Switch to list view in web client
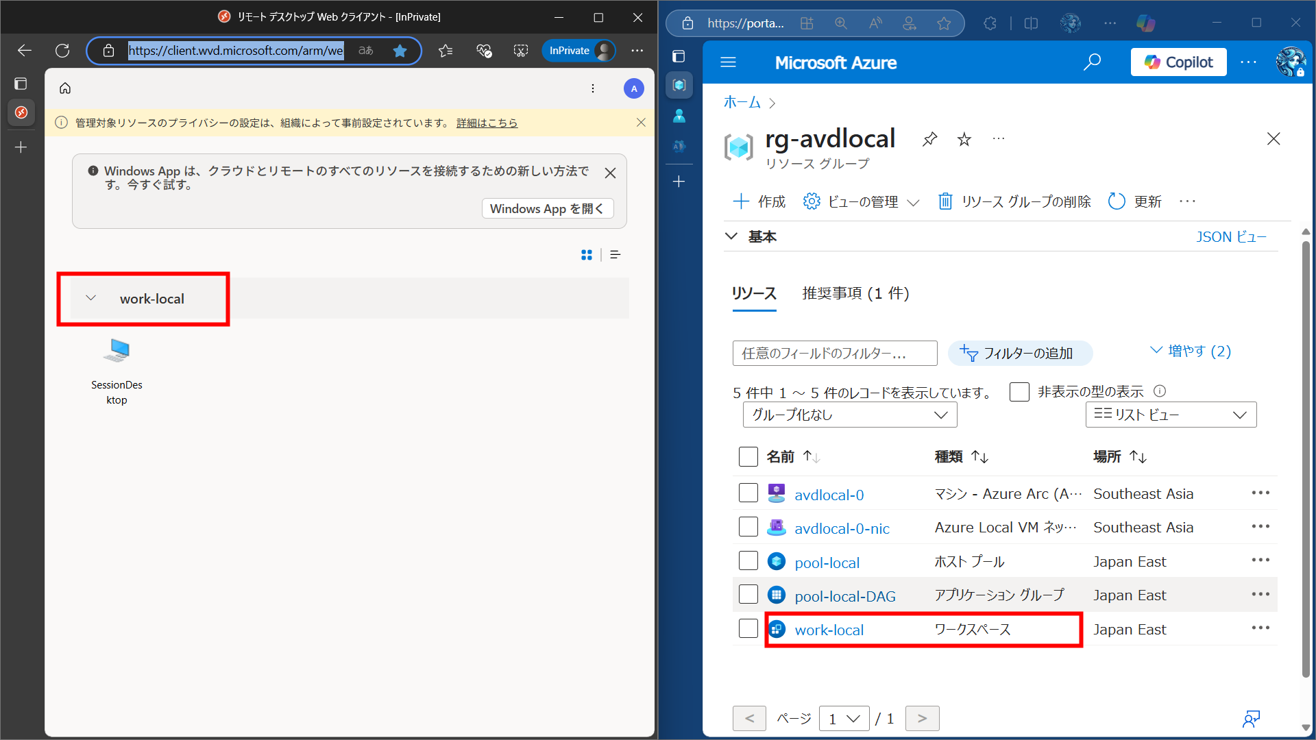The width and height of the screenshot is (1316, 740). 615,255
